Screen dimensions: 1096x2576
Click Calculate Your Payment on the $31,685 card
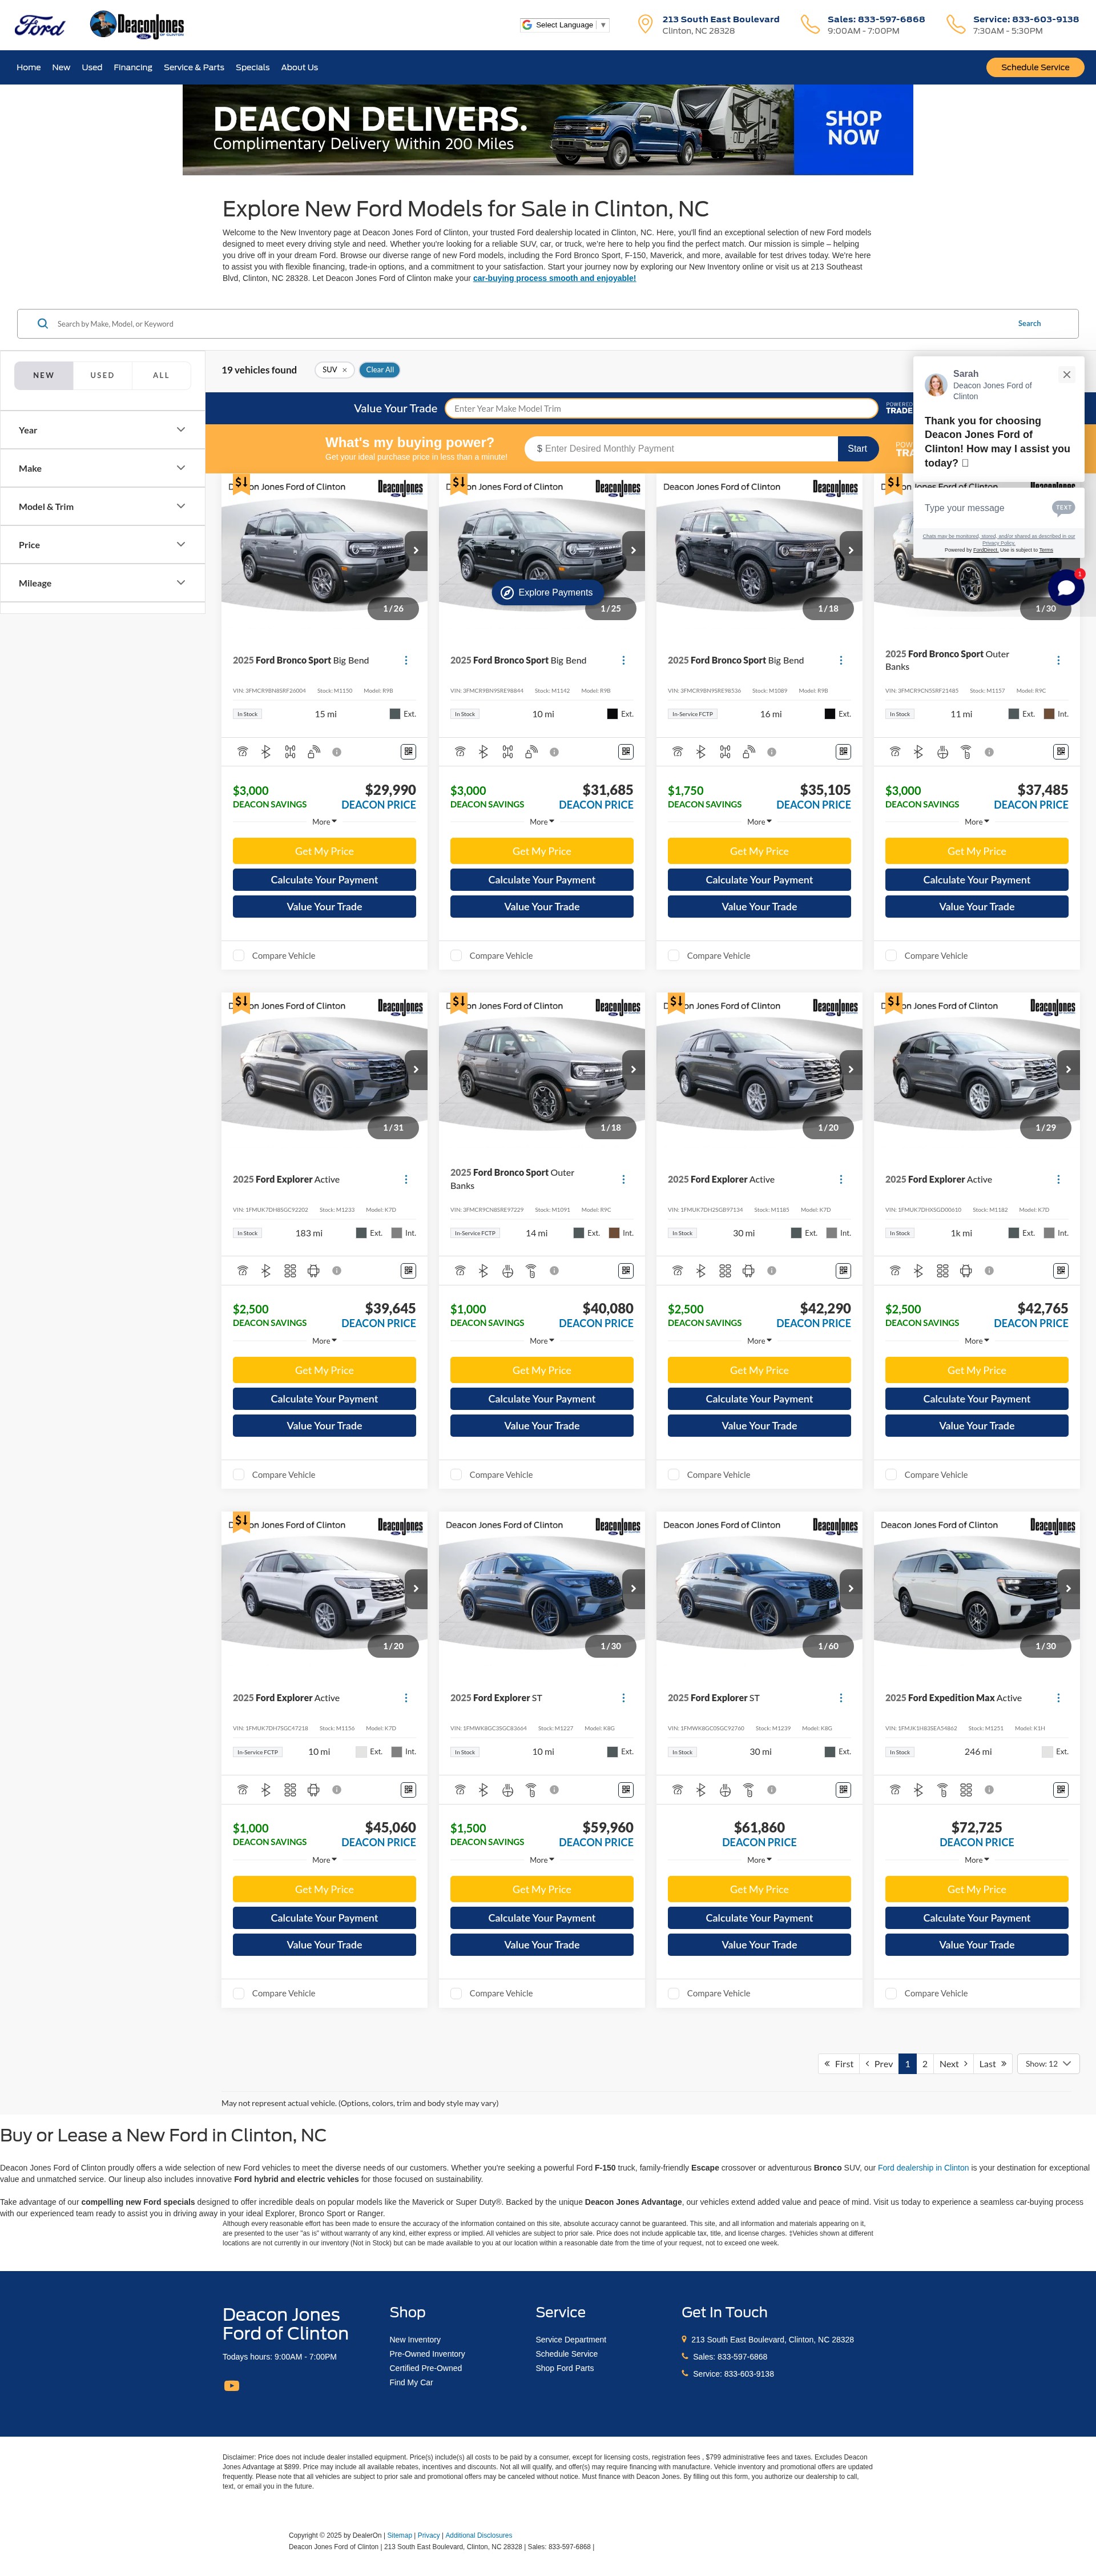542,880
